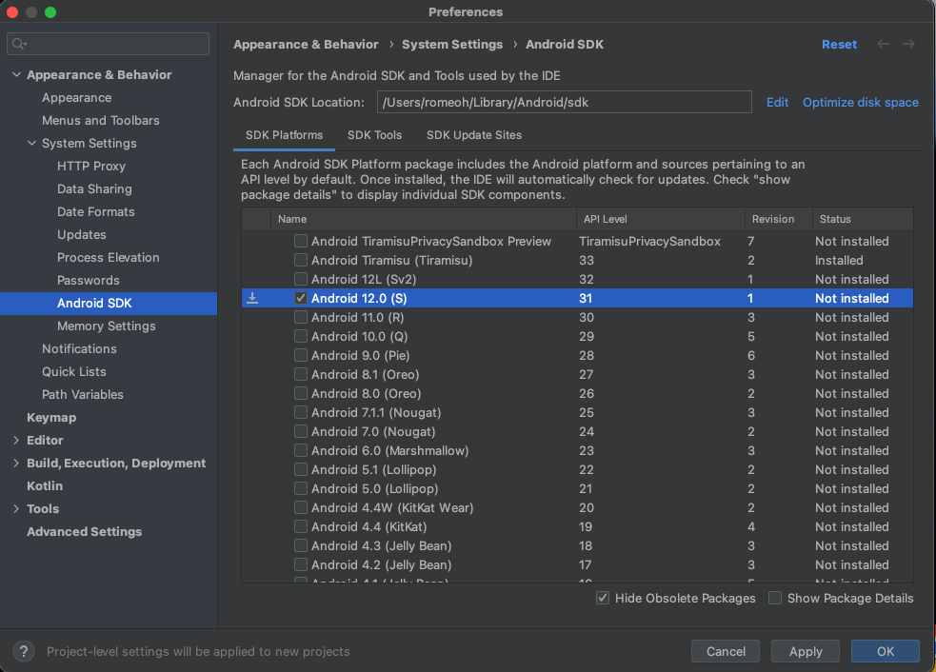Select HTTP Proxy in the tree
The image size is (936, 672).
(90, 166)
